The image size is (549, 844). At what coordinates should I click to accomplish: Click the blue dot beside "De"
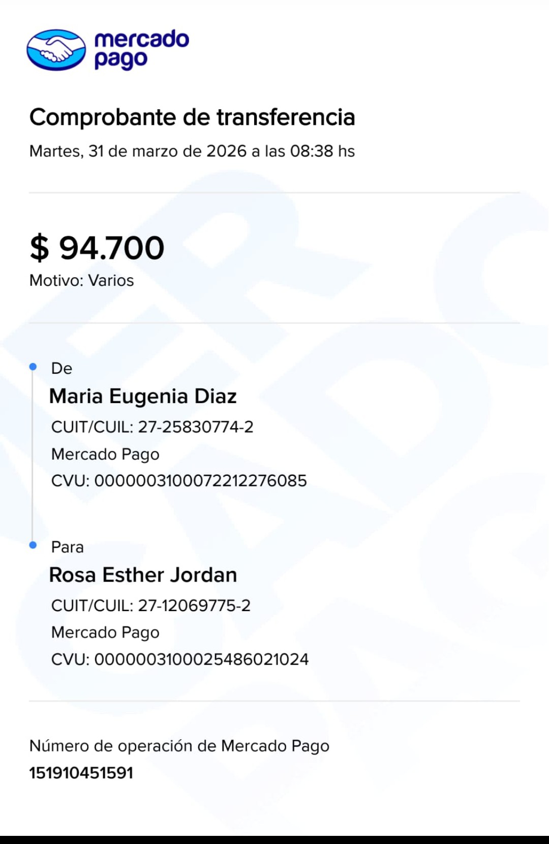coord(33,367)
